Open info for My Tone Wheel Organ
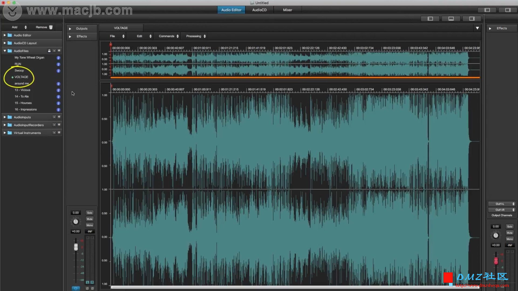Image resolution: width=518 pixels, height=291 pixels. pyautogui.click(x=58, y=58)
